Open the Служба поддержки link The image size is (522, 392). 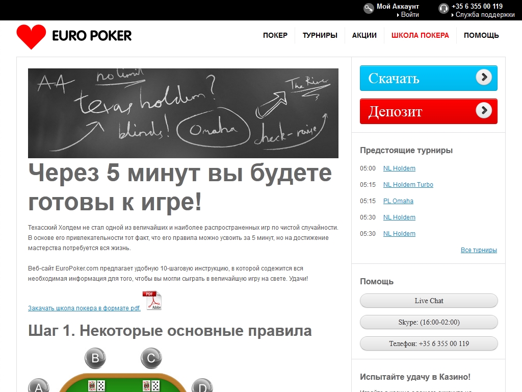click(485, 15)
